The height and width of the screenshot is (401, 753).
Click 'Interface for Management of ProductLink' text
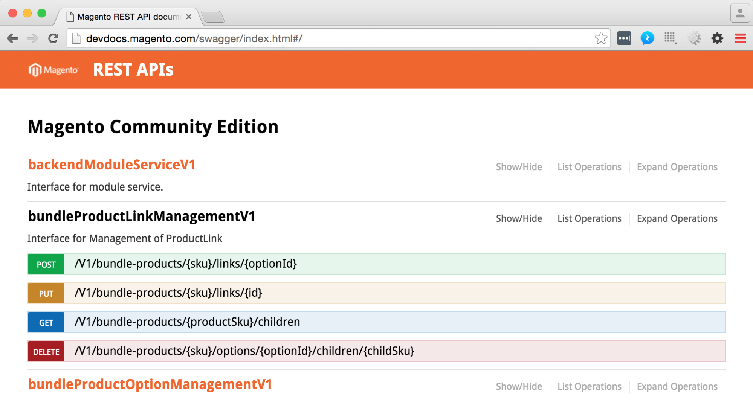point(125,238)
